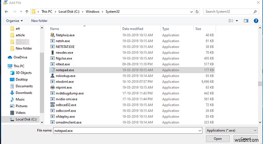
Task: Click file list scroll down arrow
Action: (260, 122)
